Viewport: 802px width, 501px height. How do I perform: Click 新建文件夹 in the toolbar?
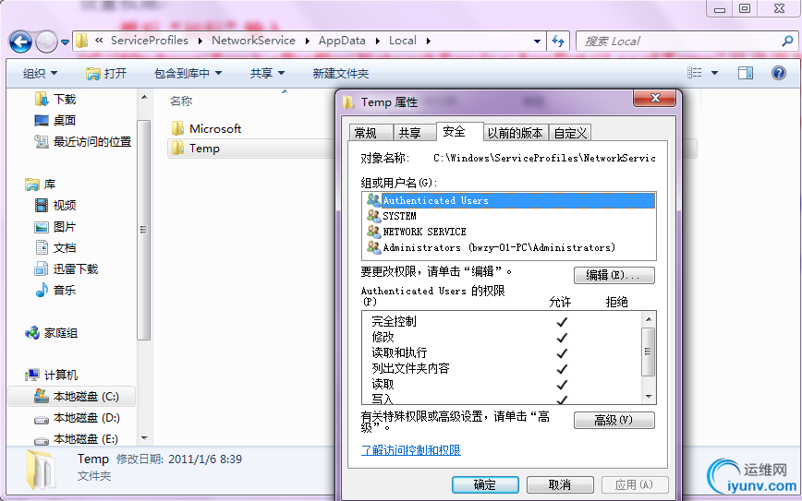tap(341, 74)
